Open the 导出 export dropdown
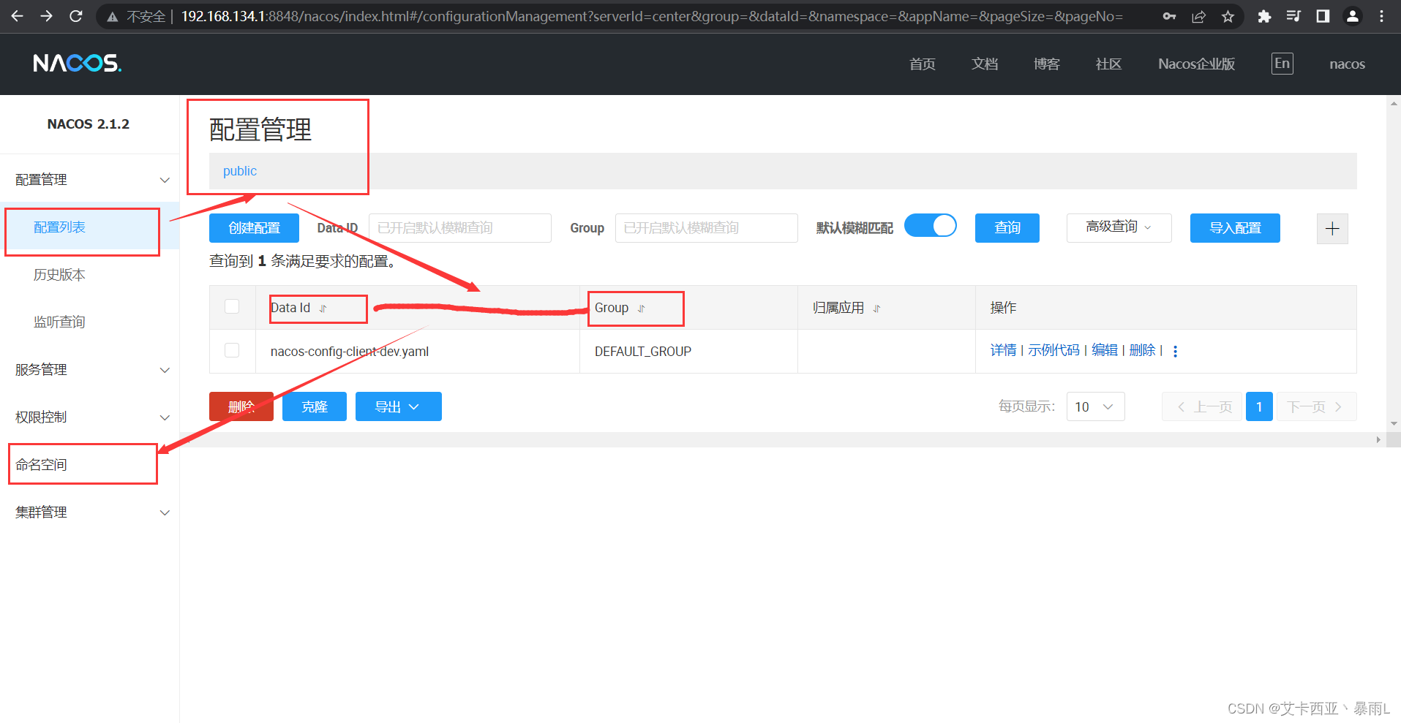 (x=398, y=406)
